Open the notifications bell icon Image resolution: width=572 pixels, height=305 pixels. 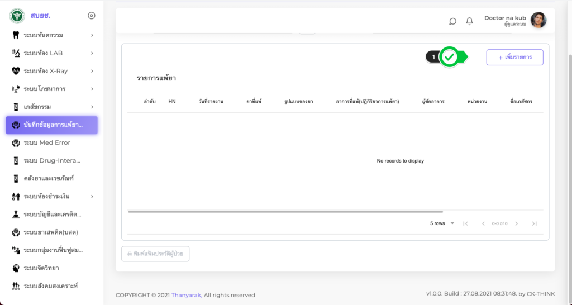pos(469,21)
